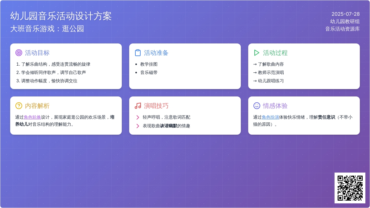Screen dimensions: 370x208
Task: Open the 角色扮演 link
Action: [270, 117]
